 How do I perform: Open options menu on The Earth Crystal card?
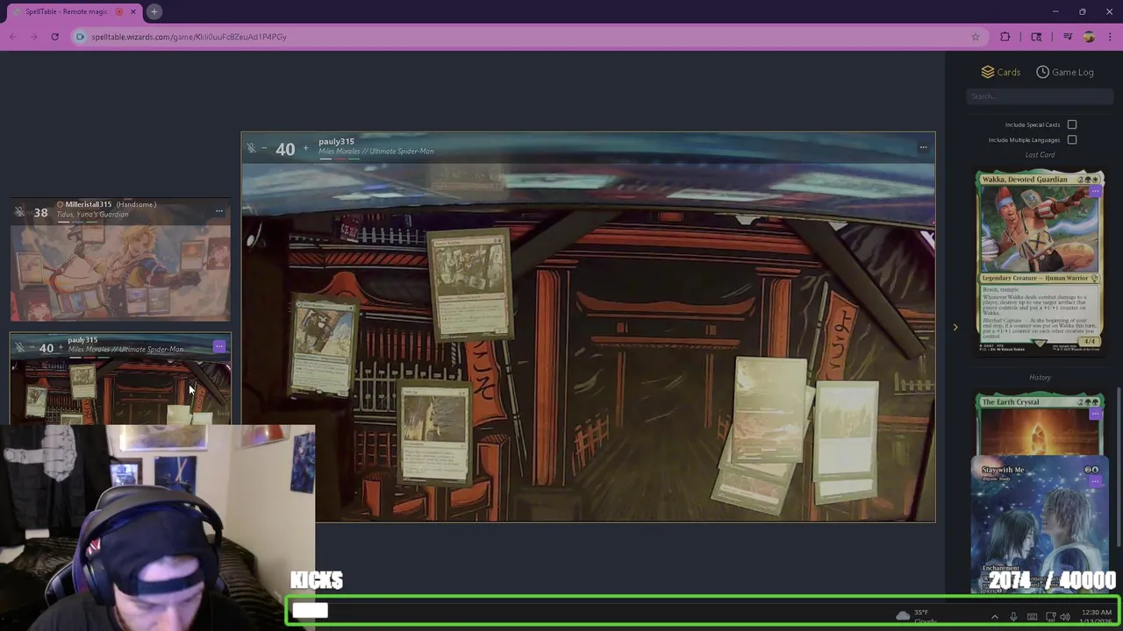coord(1095,414)
